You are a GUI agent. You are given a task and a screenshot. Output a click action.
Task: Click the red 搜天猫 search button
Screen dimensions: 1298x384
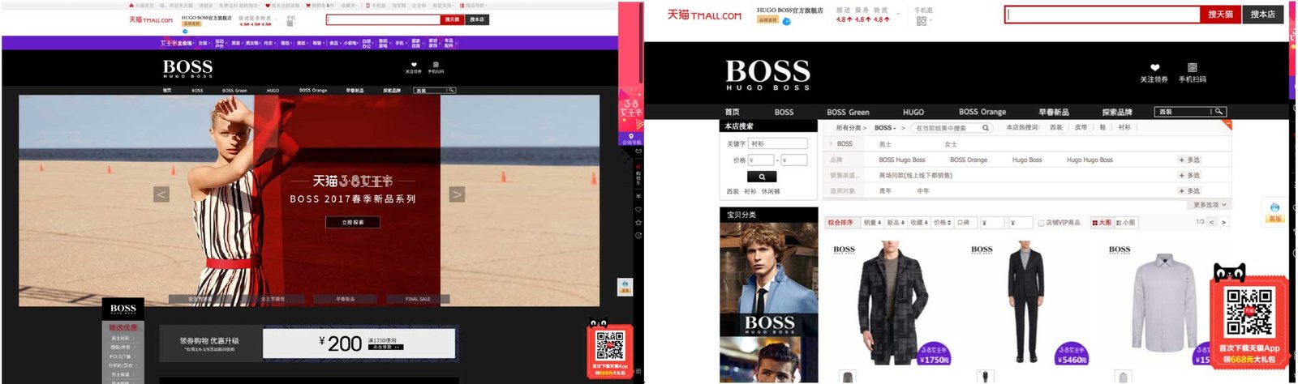(1219, 15)
